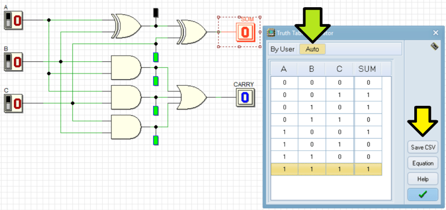Viewport: 446px width, 210px height.
Task: Toggle input switch A
Action: click(x=13, y=21)
